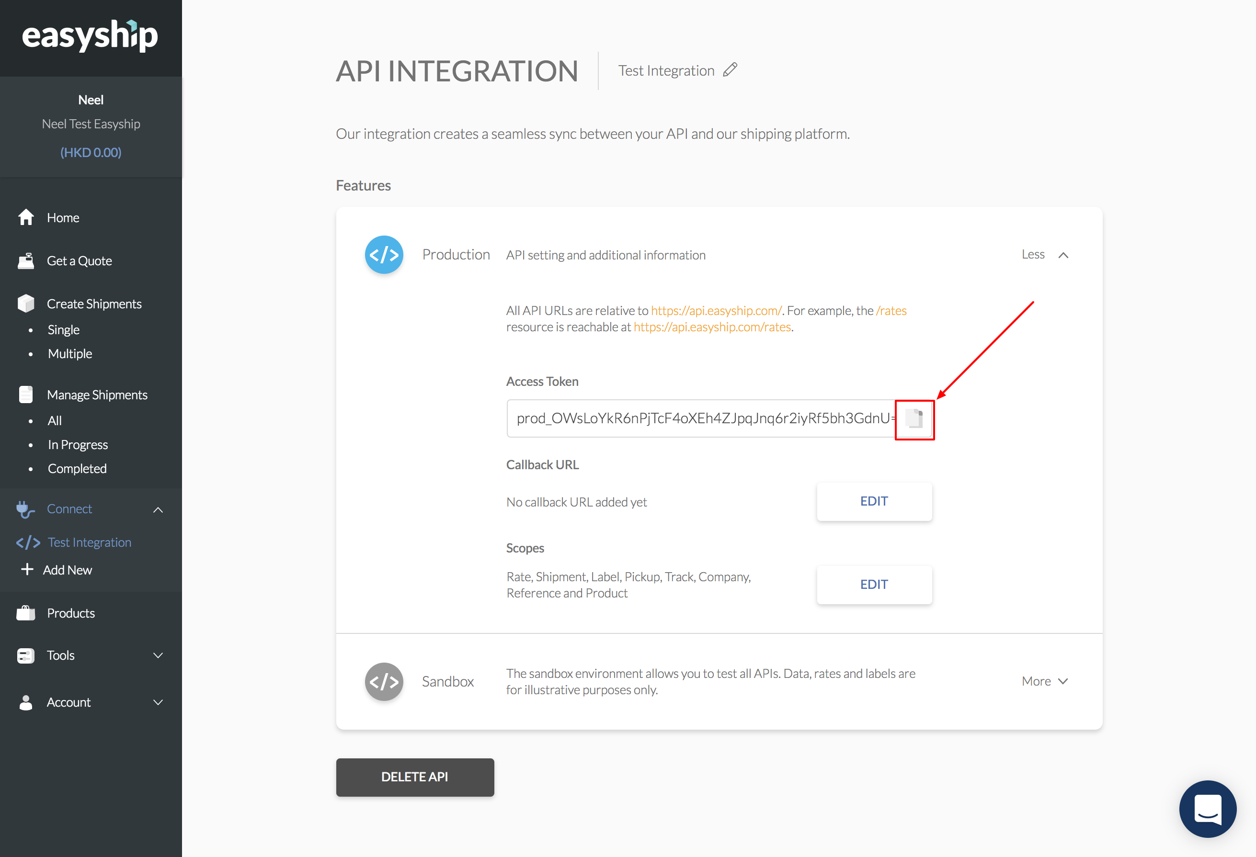Click the plus icon for Add New
The height and width of the screenshot is (857, 1256).
pyautogui.click(x=27, y=569)
